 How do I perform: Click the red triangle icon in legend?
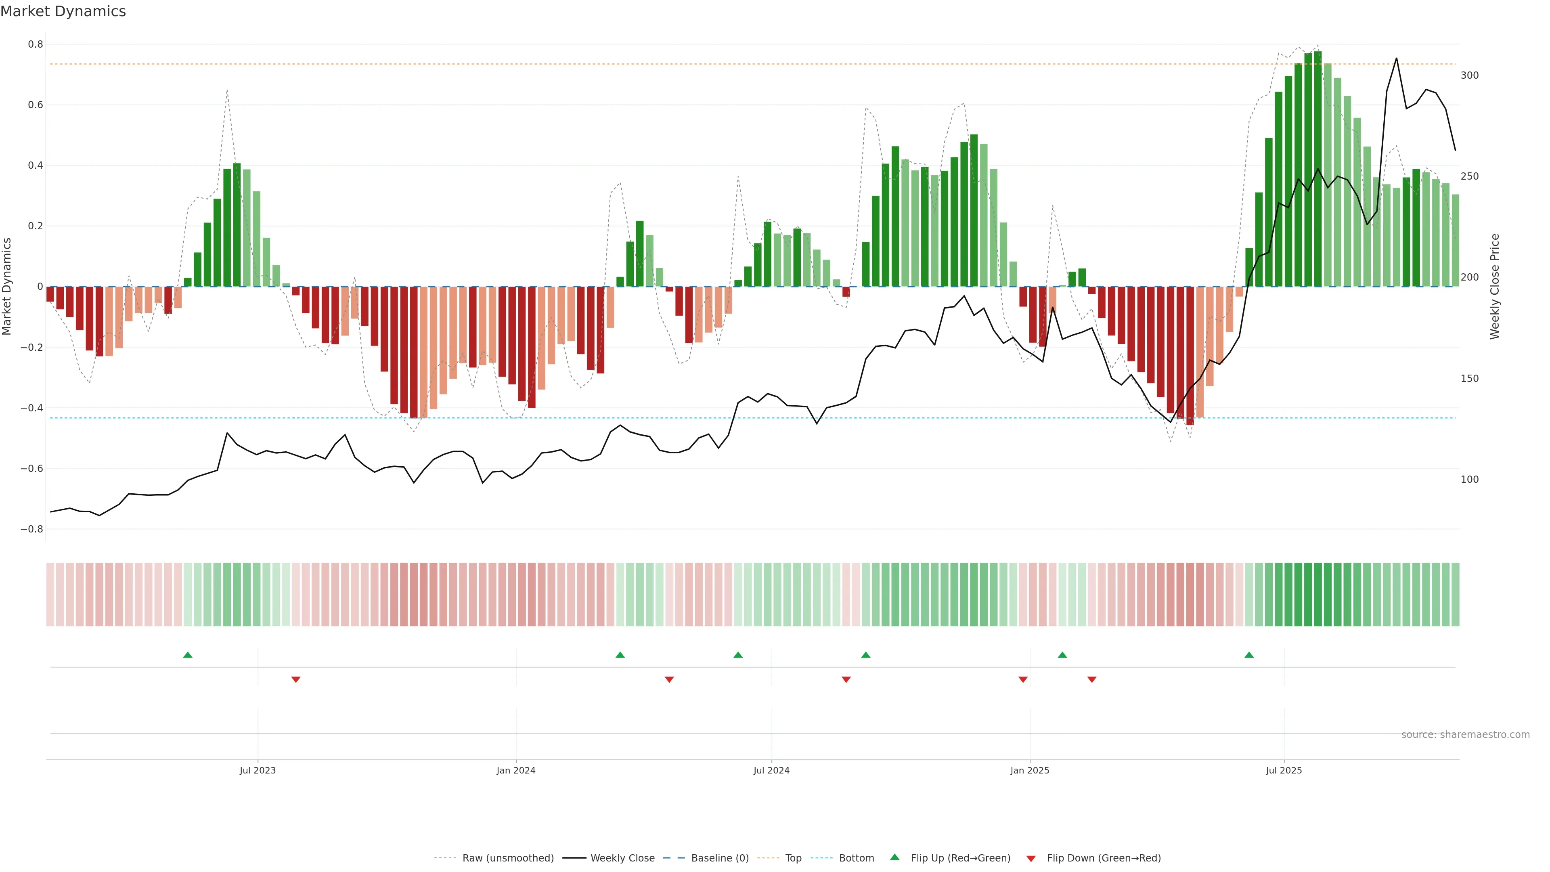[x=1031, y=859]
